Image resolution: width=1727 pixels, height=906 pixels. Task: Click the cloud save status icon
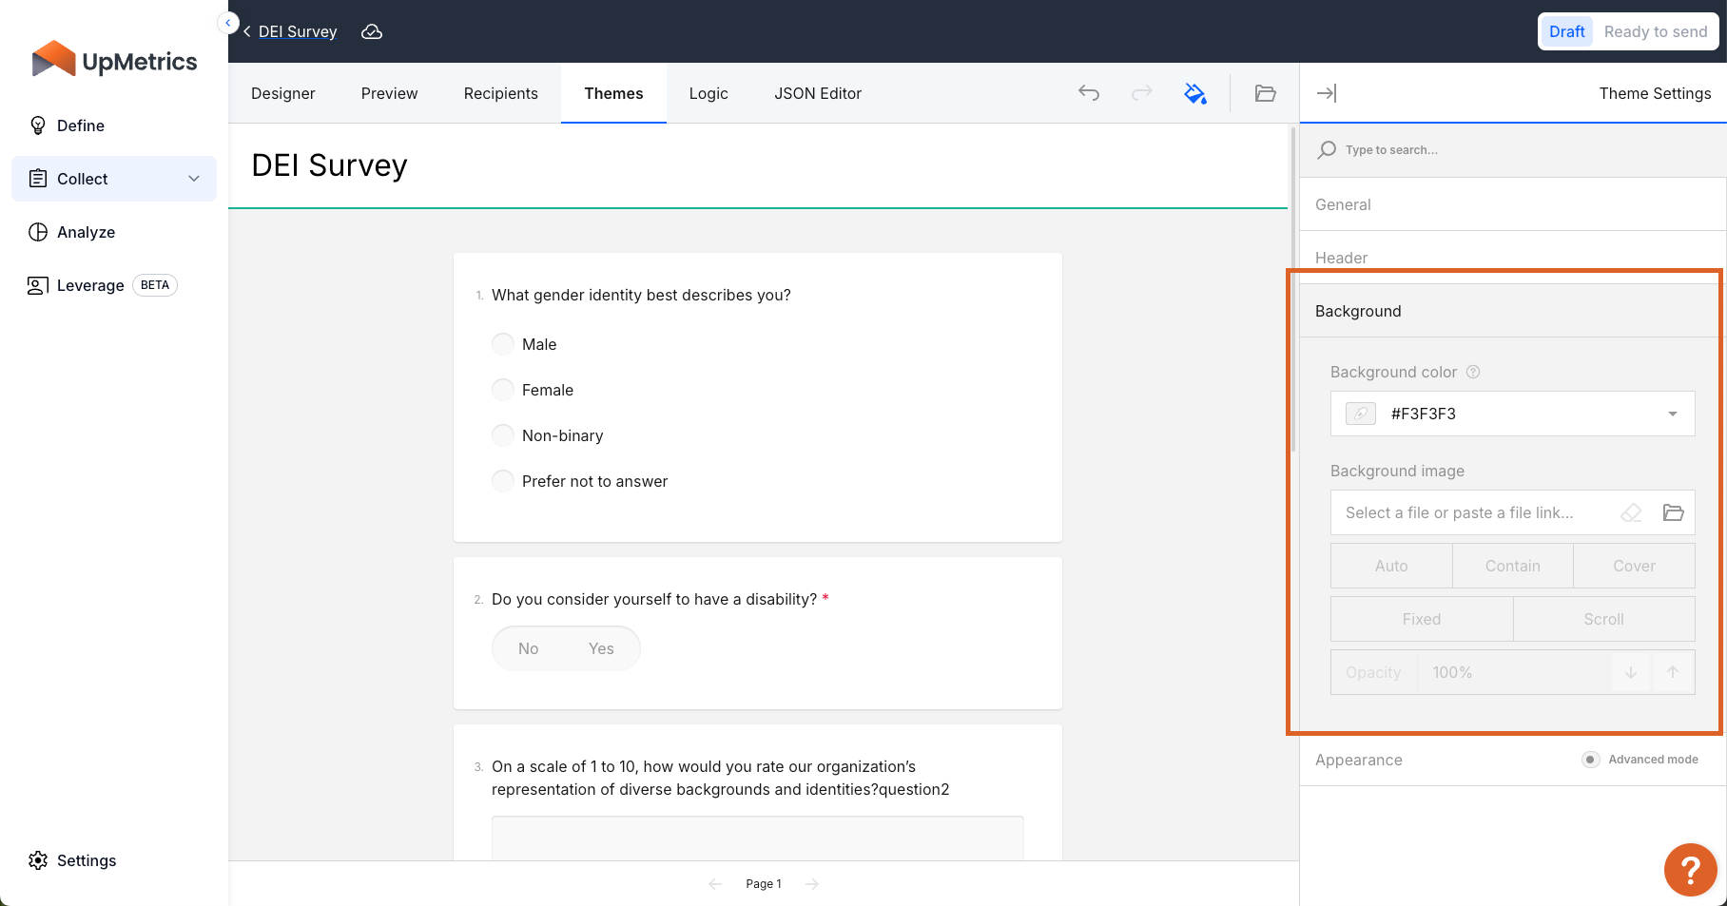pos(372,32)
